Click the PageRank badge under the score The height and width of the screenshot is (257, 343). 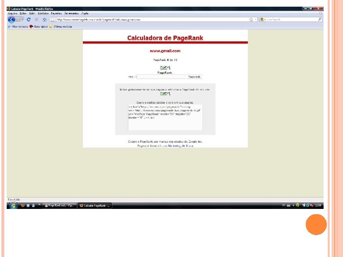(x=165, y=68)
